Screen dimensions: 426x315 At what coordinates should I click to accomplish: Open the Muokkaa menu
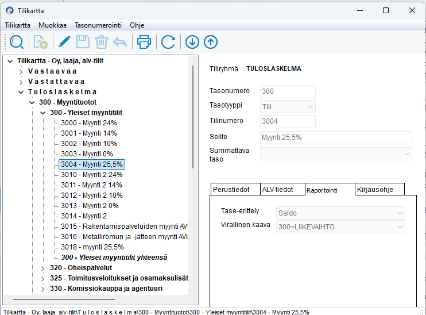coord(52,25)
